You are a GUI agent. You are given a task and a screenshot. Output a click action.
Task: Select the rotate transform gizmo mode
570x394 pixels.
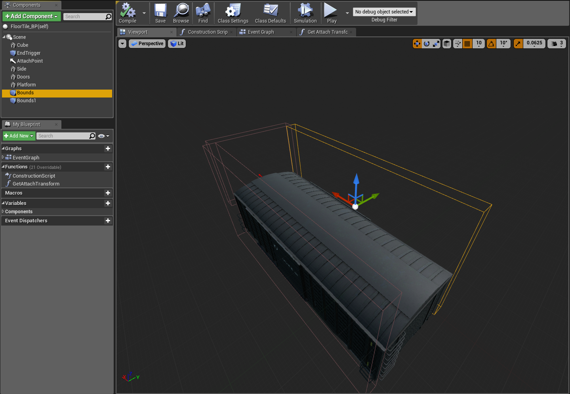coord(427,44)
